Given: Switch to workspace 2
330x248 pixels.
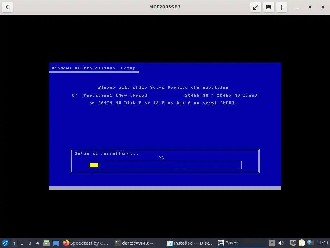Looking at the screenshot, I should (22, 243).
